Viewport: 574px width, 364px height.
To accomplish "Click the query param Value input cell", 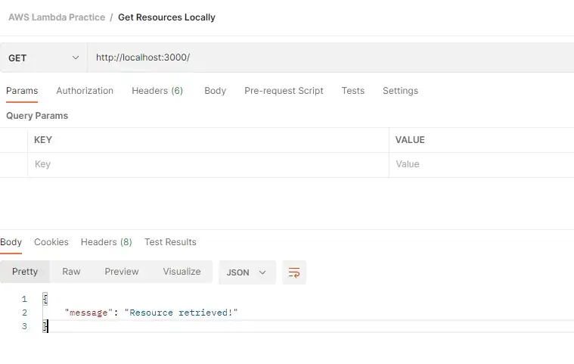I will pos(481,164).
